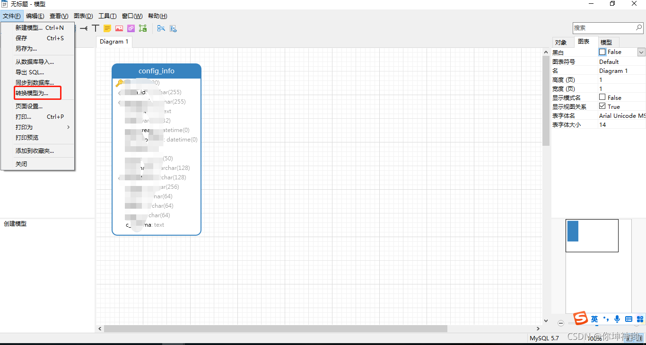The height and width of the screenshot is (345, 646).
Task: Open the 文件 menu
Action: tap(11, 16)
